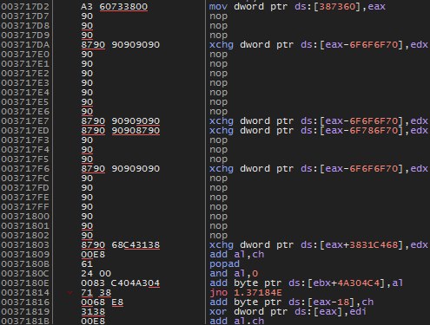430x325 pixels.
Task: Select address 0037180E
Action: click(25, 283)
